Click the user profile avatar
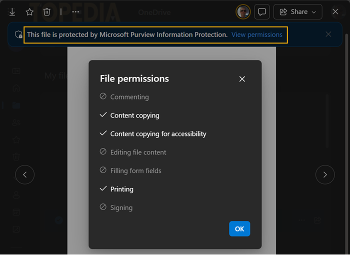The image size is (350, 255). click(x=243, y=12)
